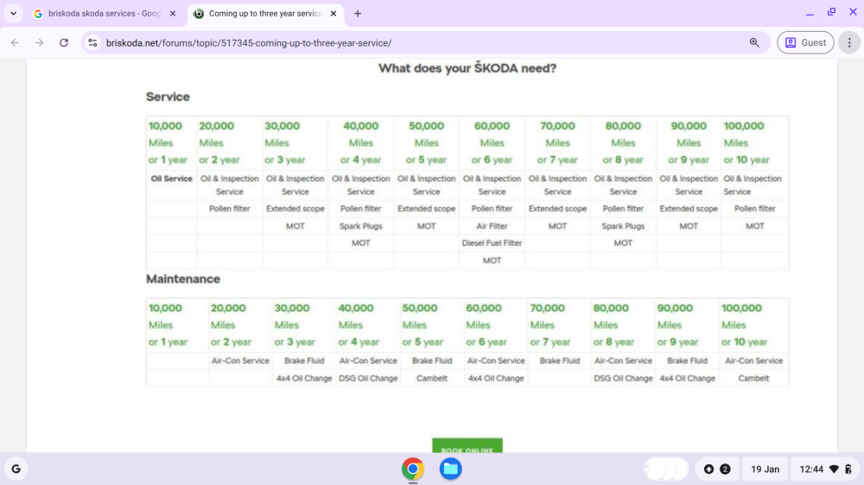Click the 'Pollen filter' cell under 20,000 miles
Viewport: 864px width, 485px height.
230,209
